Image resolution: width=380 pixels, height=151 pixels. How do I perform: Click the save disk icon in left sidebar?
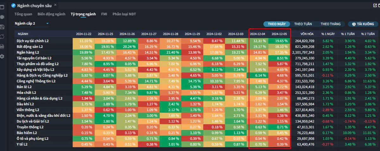[2, 27]
